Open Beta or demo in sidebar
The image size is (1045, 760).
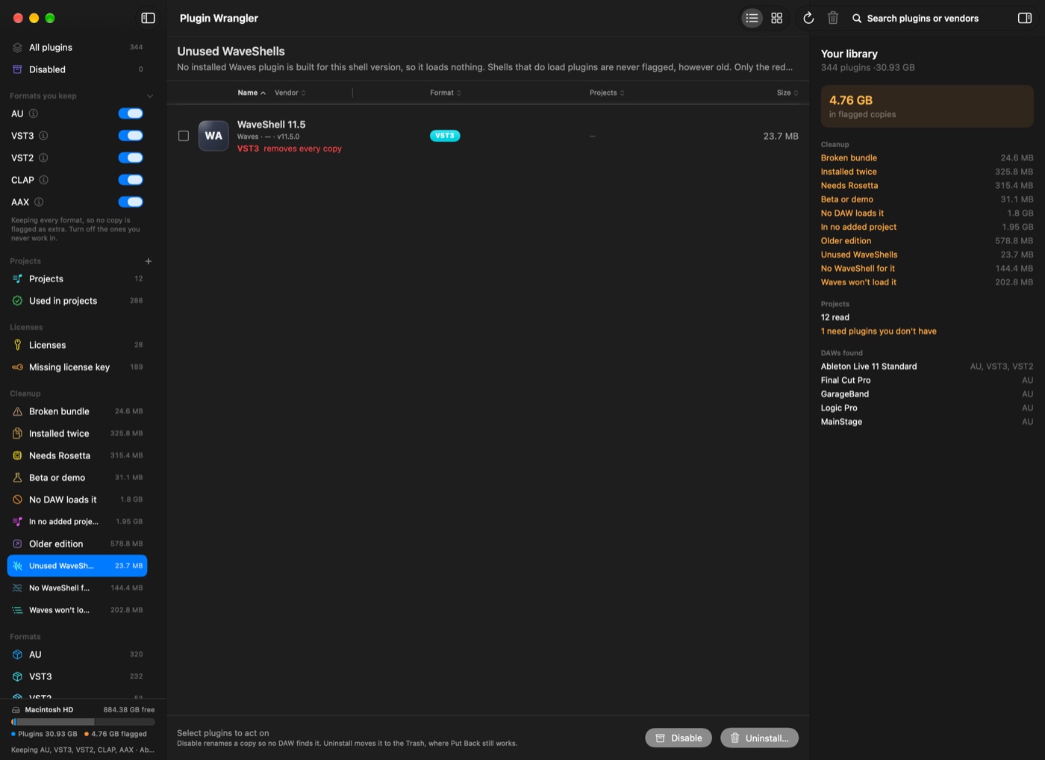pos(78,478)
